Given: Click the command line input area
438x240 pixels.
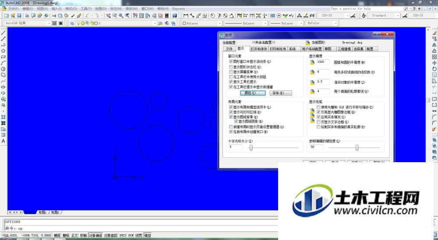Looking at the screenshot, I should (141, 228).
